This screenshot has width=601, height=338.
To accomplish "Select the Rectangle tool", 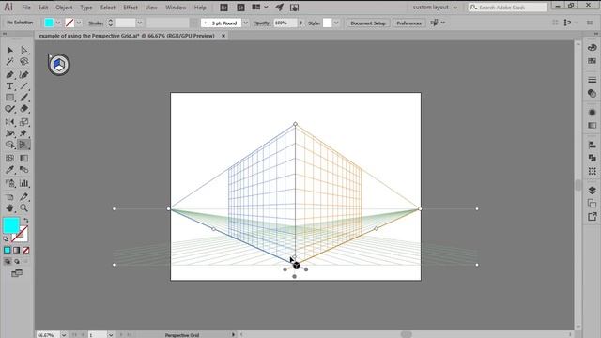I will coord(10,98).
